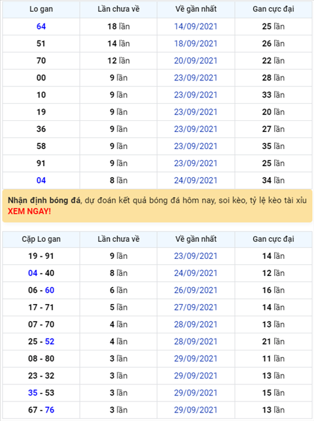Select the 35 lần maximum cell
Screen dimensions: 314x421
coord(273,146)
